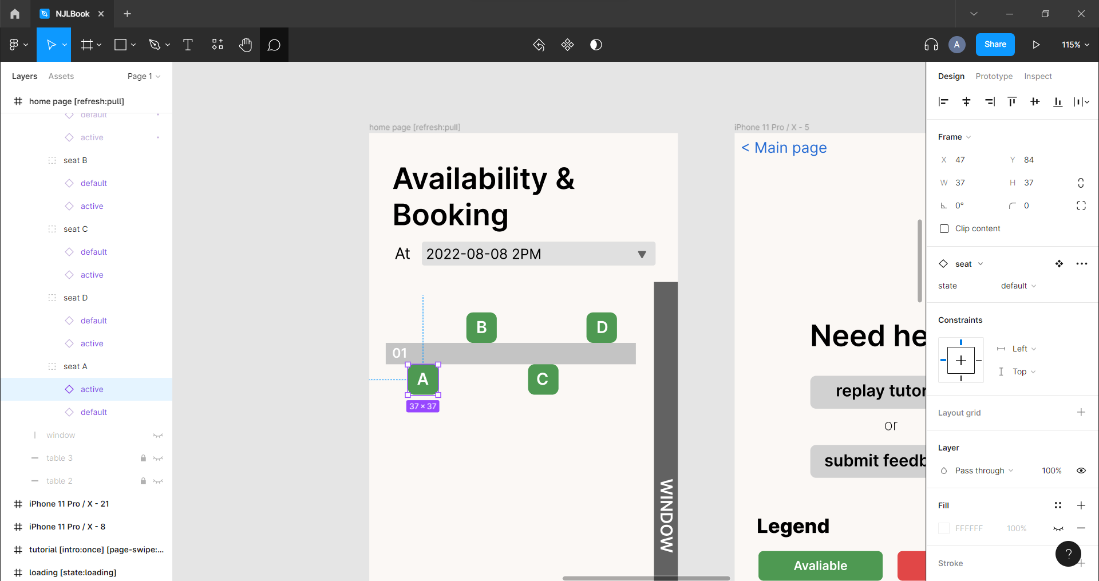Open the help question mark button
Screen dimensions: 1099x581
tap(1068, 554)
